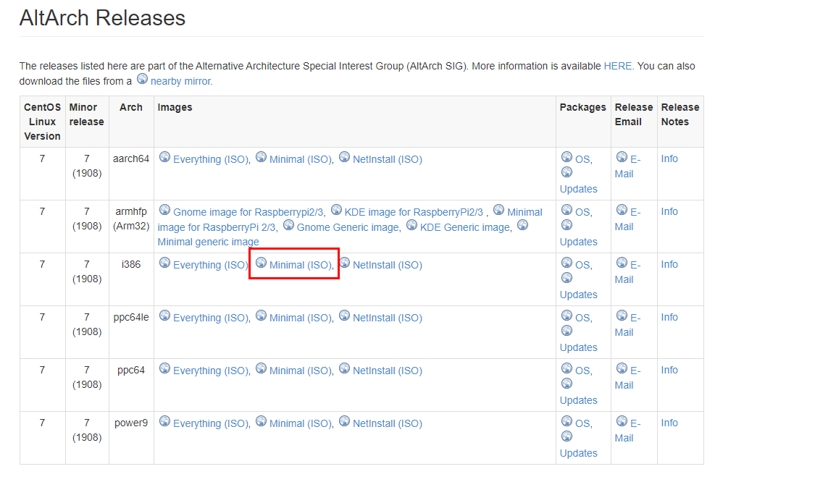Click globe icon before power9 Minimal (ISO)
This screenshot has width=815, height=482.
[x=261, y=421]
